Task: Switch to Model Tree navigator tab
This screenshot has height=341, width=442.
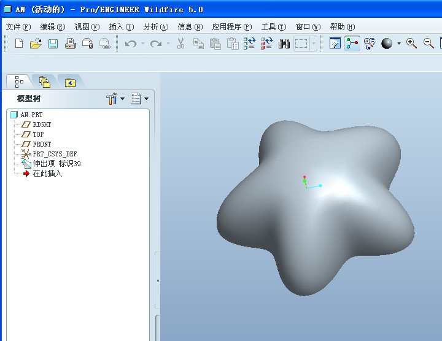Action: coord(18,82)
